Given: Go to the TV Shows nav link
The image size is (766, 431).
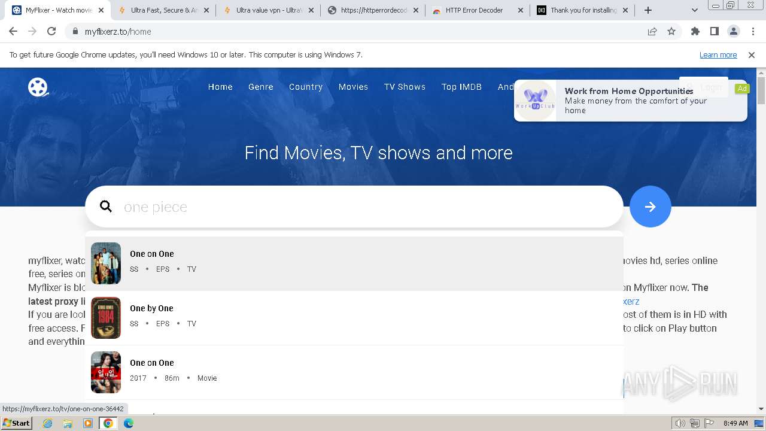Looking at the screenshot, I should coord(405,87).
